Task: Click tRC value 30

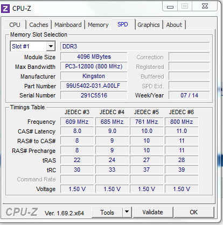Action: coord(77,170)
